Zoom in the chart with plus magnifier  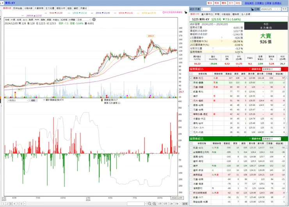[154, 203]
